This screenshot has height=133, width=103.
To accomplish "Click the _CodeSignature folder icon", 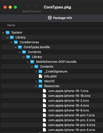I will [40, 71].
